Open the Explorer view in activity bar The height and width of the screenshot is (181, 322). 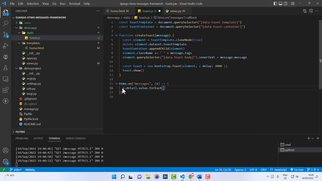click(6, 13)
